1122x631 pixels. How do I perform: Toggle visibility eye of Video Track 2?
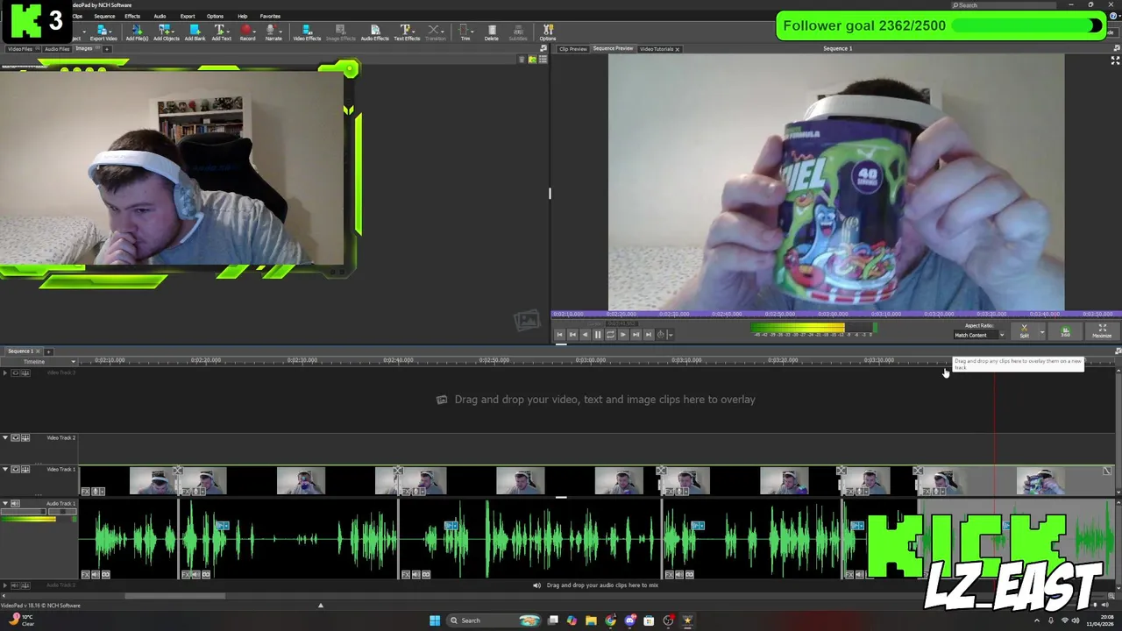coord(15,437)
